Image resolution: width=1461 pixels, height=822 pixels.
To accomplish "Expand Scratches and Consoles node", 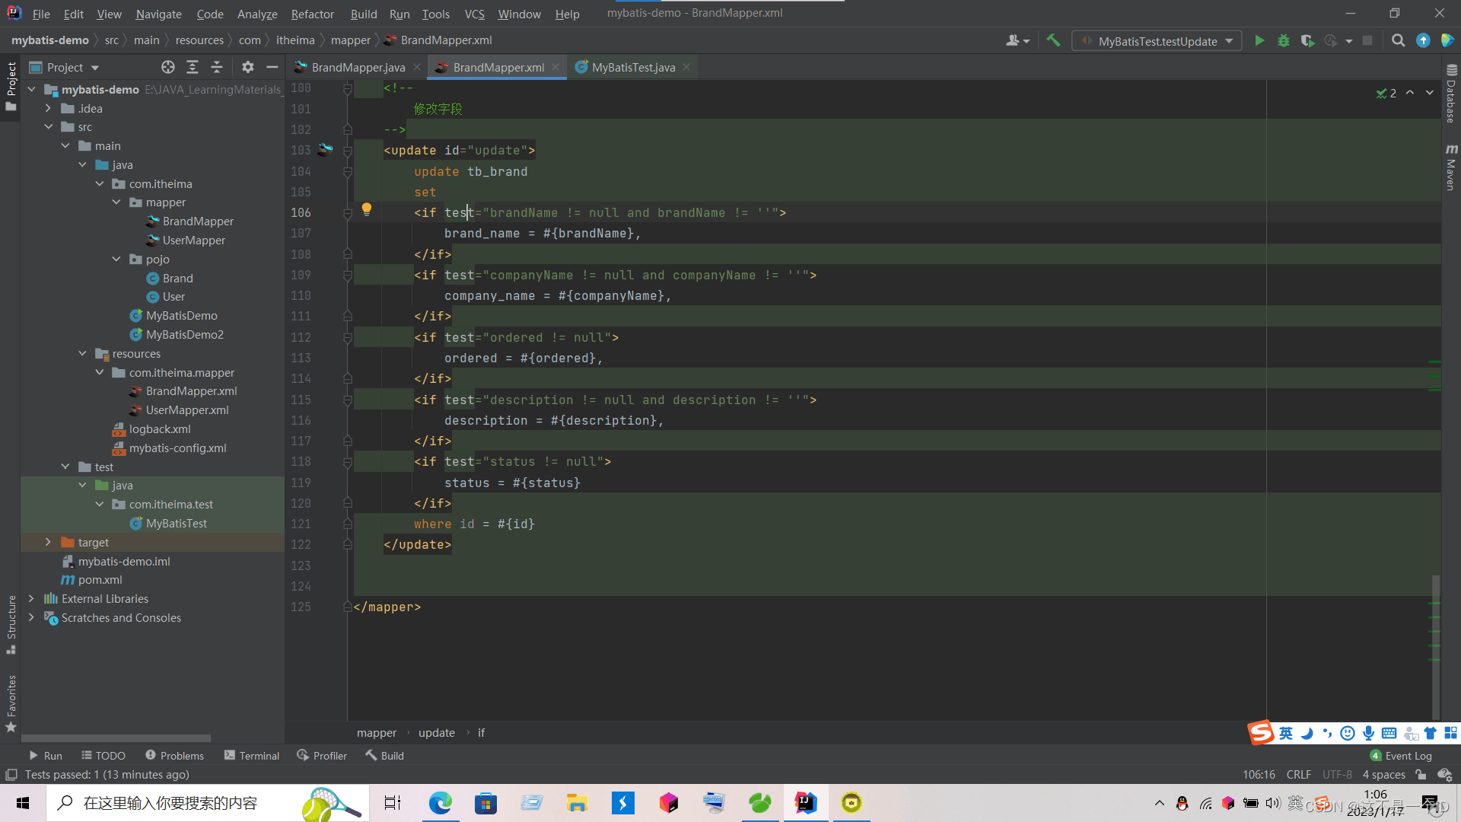I will click(31, 618).
